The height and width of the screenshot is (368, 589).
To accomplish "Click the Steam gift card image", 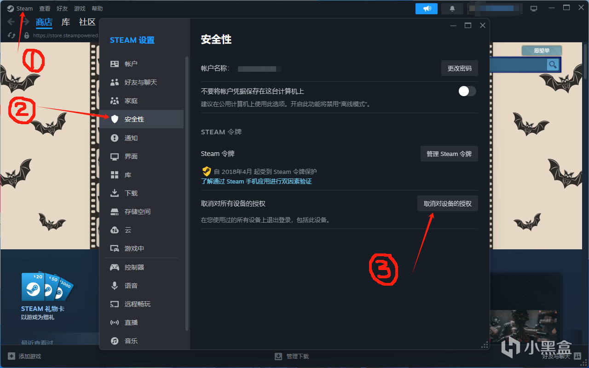I will coord(47,286).
